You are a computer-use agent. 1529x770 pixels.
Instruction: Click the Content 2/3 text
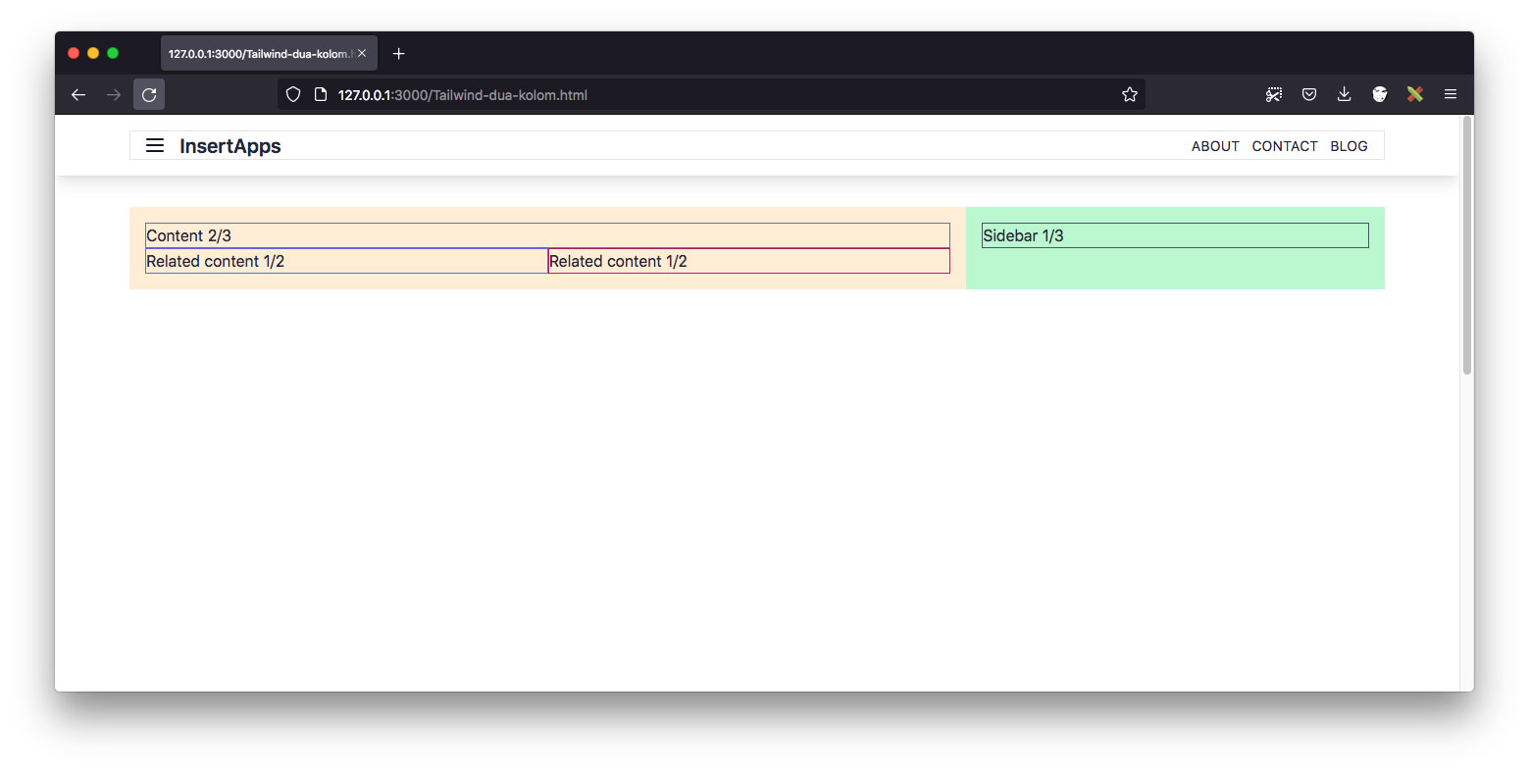point(188,235)
